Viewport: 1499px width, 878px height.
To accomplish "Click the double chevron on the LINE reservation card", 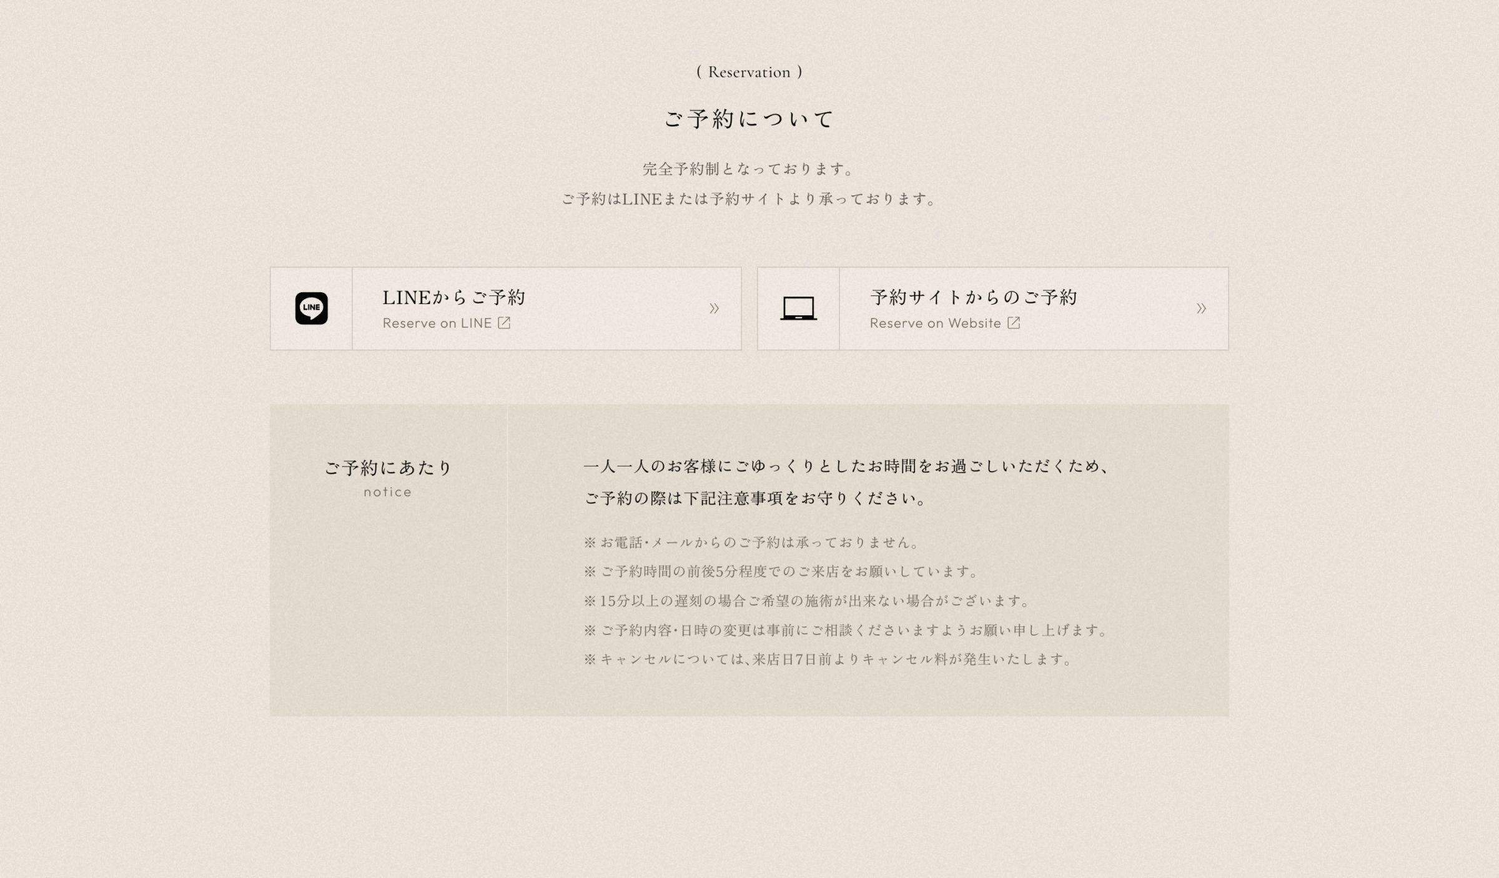I will point(714,308).
